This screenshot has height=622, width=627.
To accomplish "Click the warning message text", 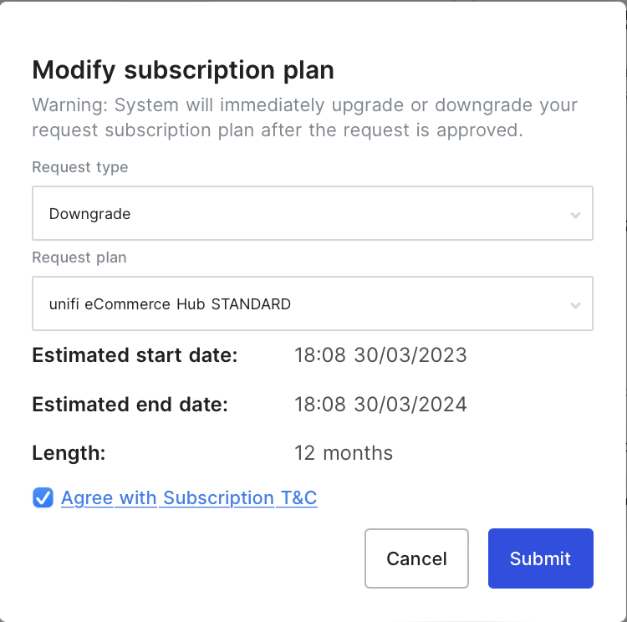I will 304,118.
